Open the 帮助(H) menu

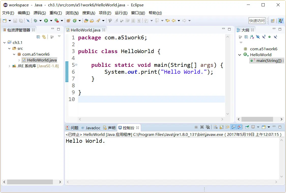click(x=155, y=13)
